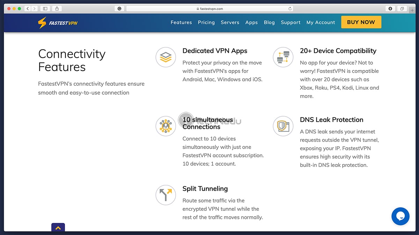
Task: Go back in Safari history
Action: [x=28, y=9]
